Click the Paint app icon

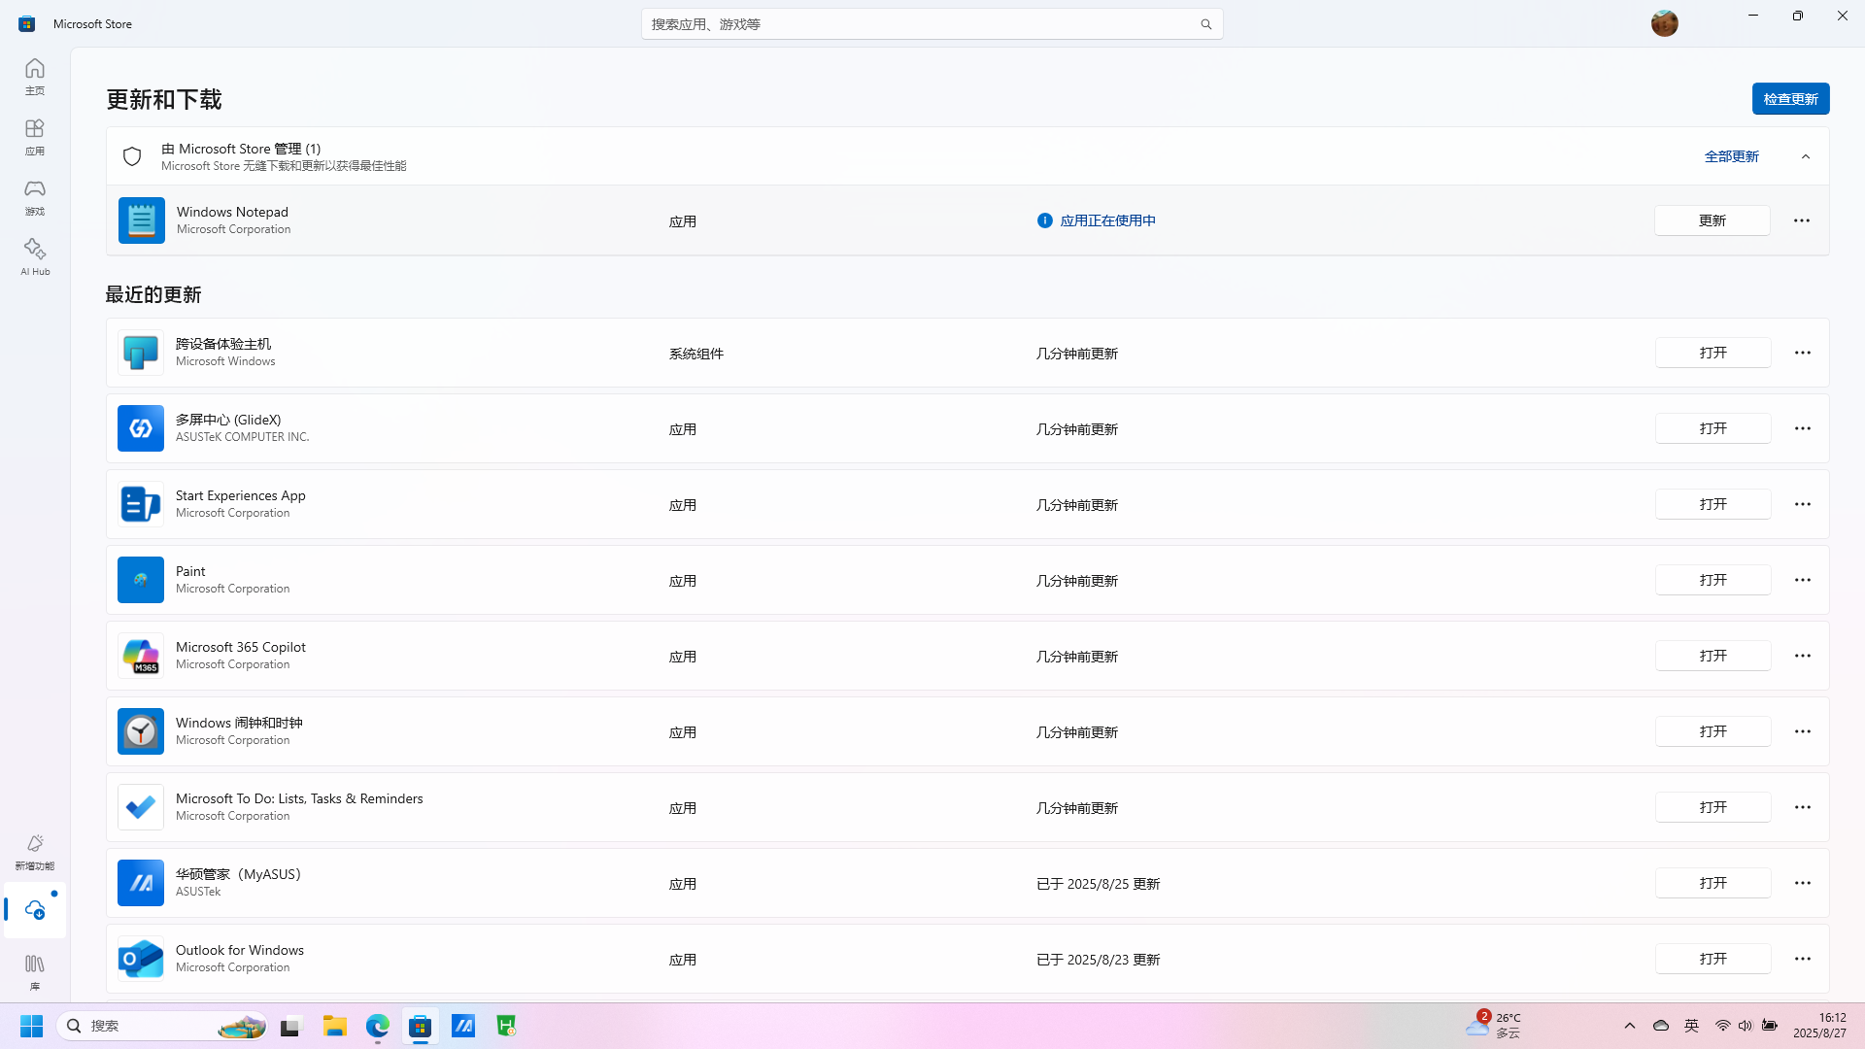tap(141, 580)
